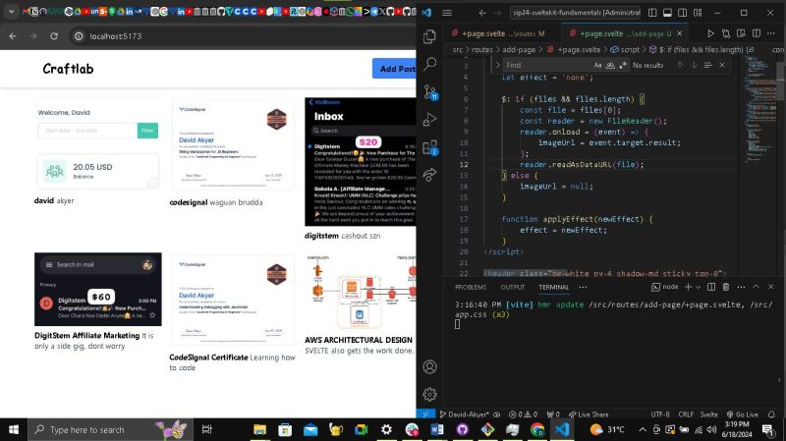This screenshot has width=786, height=441.
Task: Switch to OUTPUT panel tab
Action: (512, 287)
